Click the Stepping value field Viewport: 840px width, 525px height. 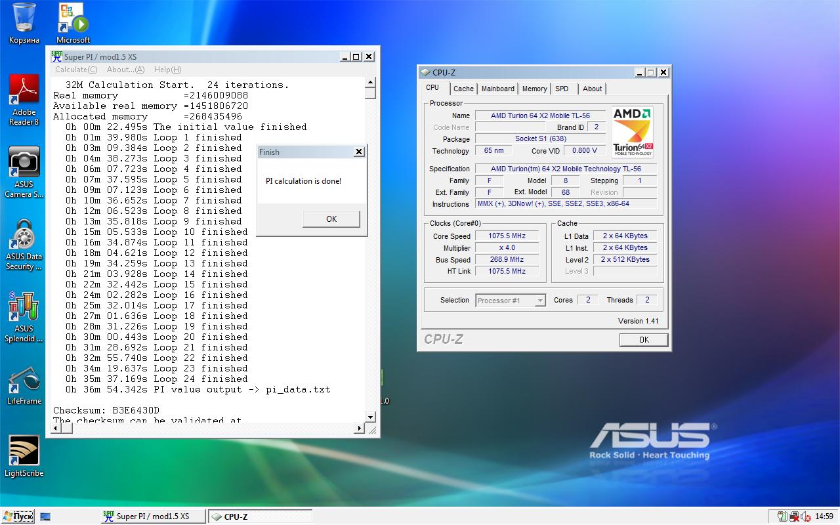[x=640, y=180]
